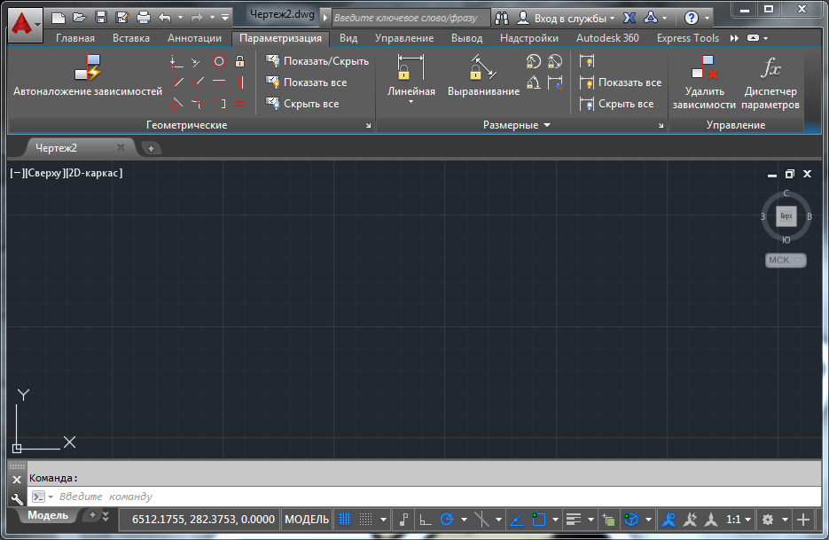This screenshot has width=829, height=540.
Task: Select the Concentric constraint circle icon
Action: (x=219, y=61)
